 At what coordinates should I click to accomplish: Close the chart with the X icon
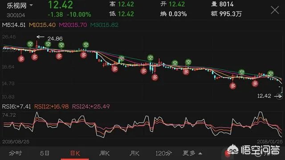[275, 10]
